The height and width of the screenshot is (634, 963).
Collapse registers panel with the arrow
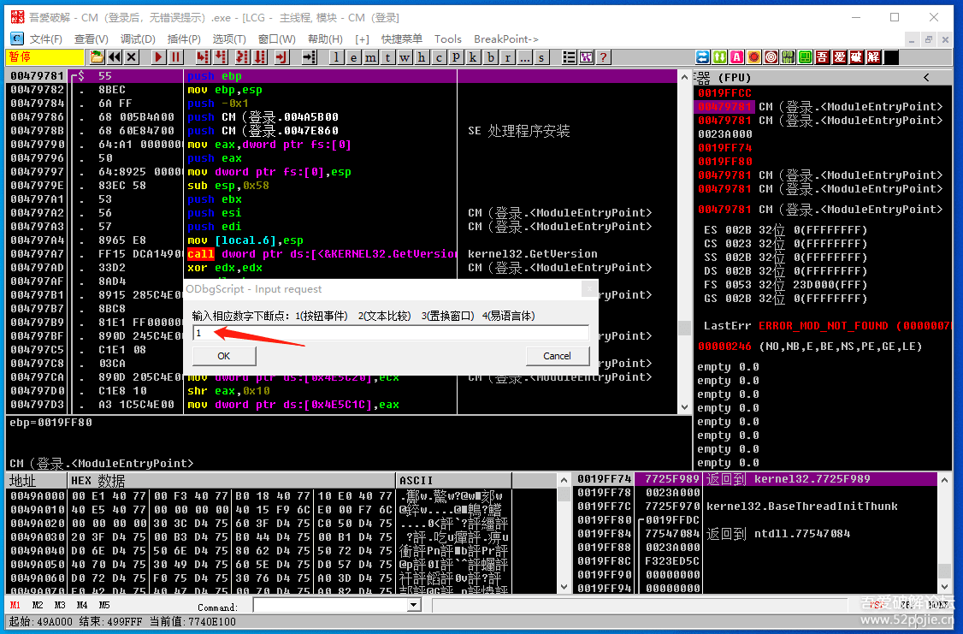pyautogui.click(x=926, y=78)
